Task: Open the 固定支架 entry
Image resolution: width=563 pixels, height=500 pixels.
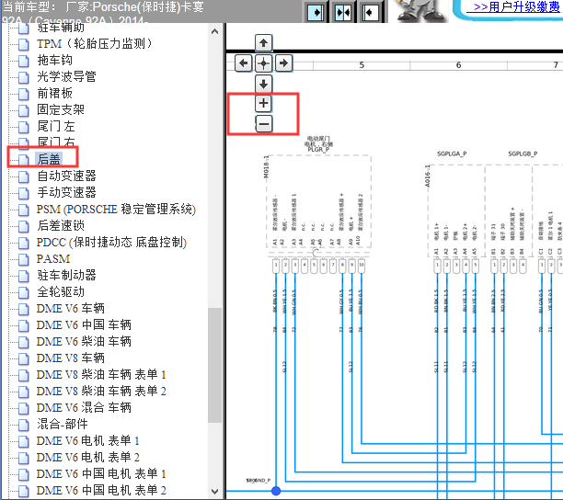Action: click(61, 109)
